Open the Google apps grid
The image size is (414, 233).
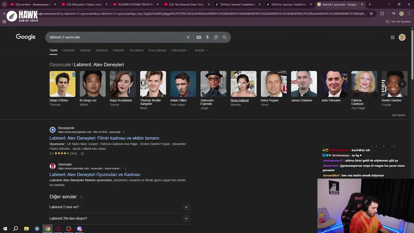click(392, 37)
